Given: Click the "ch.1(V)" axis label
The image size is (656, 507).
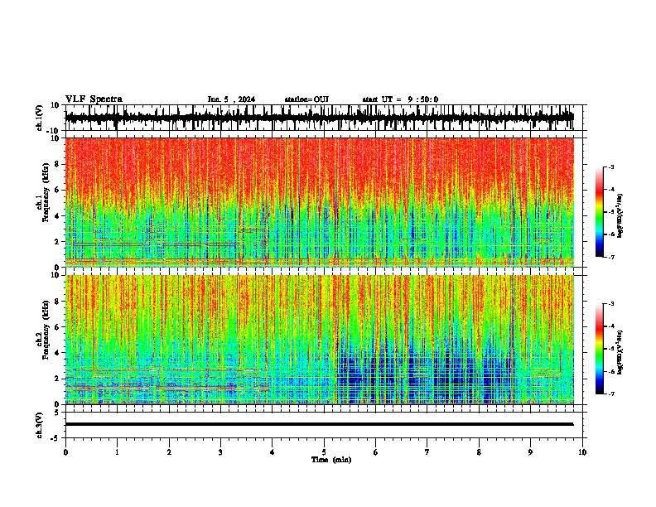Looking at the screenshot, I should coord(39,118).
